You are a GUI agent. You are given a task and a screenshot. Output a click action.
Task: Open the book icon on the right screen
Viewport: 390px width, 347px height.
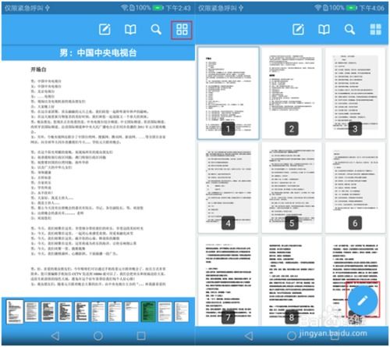[324, 30]
